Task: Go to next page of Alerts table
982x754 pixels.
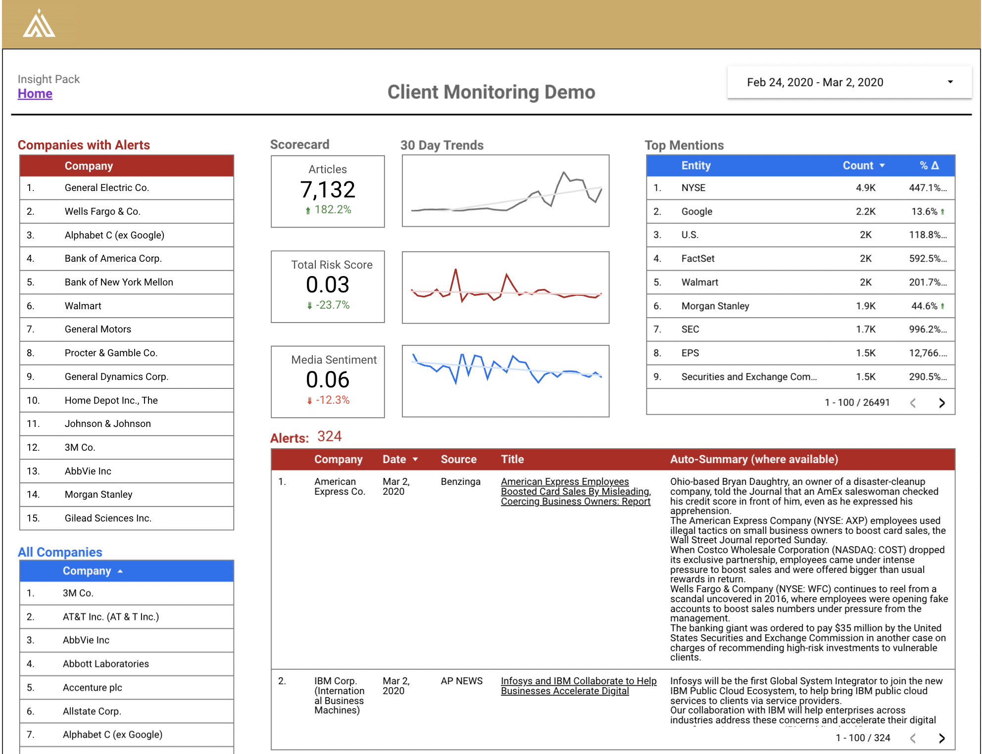Action: pyautogui.click(x=941, y=738)
